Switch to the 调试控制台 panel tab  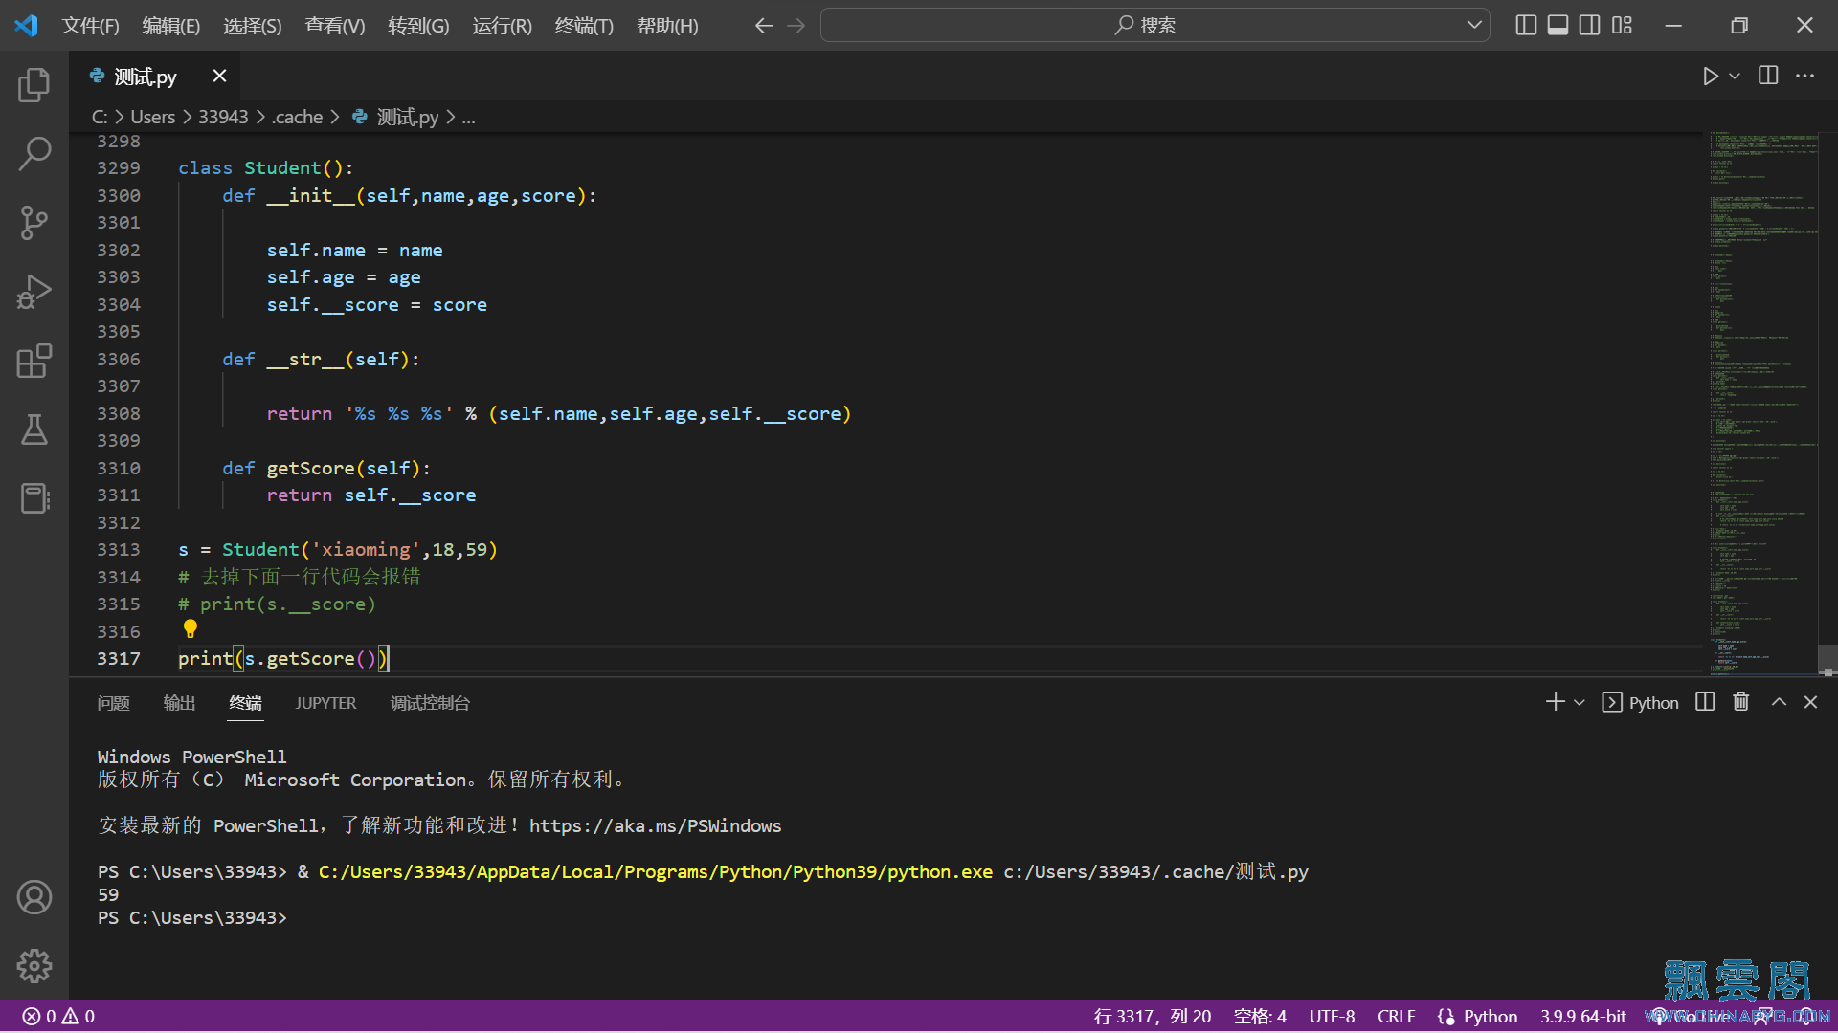pyautogui.click(x=430, y=703)
